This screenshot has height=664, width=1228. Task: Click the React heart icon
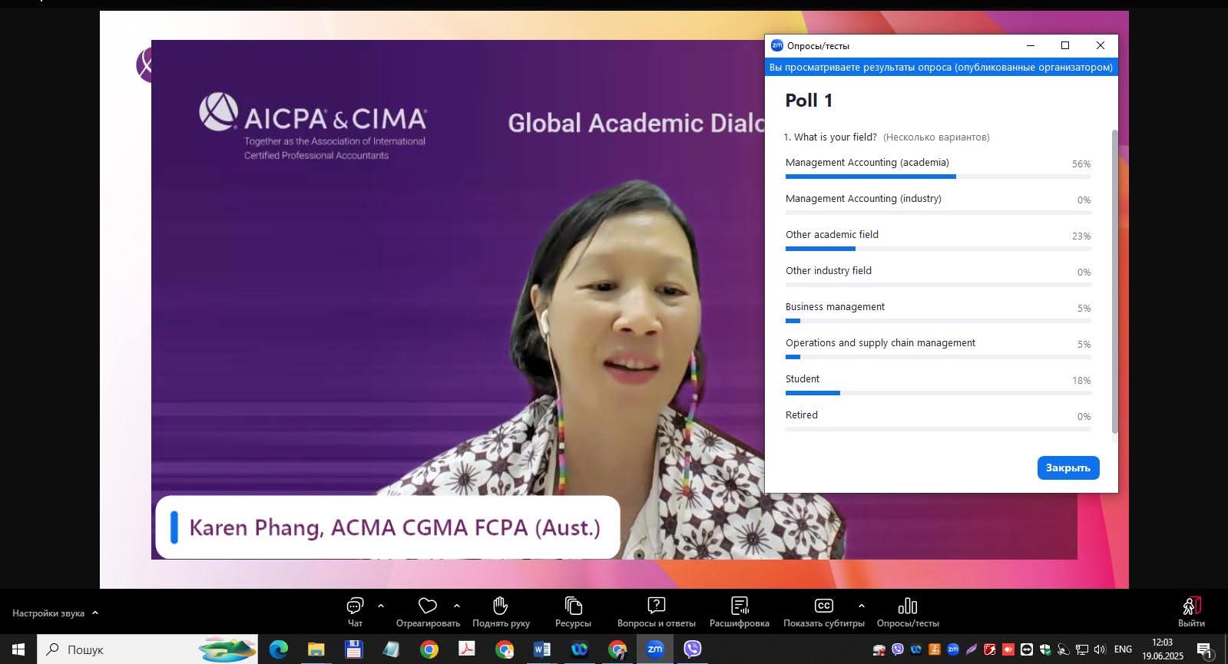[427, 606]
